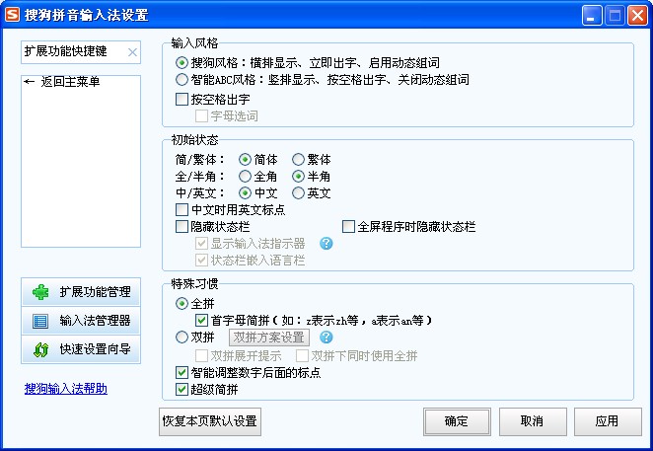Select 中文 initial language radio button
Screen dimensions: 653x451
[x=245, y=193]
